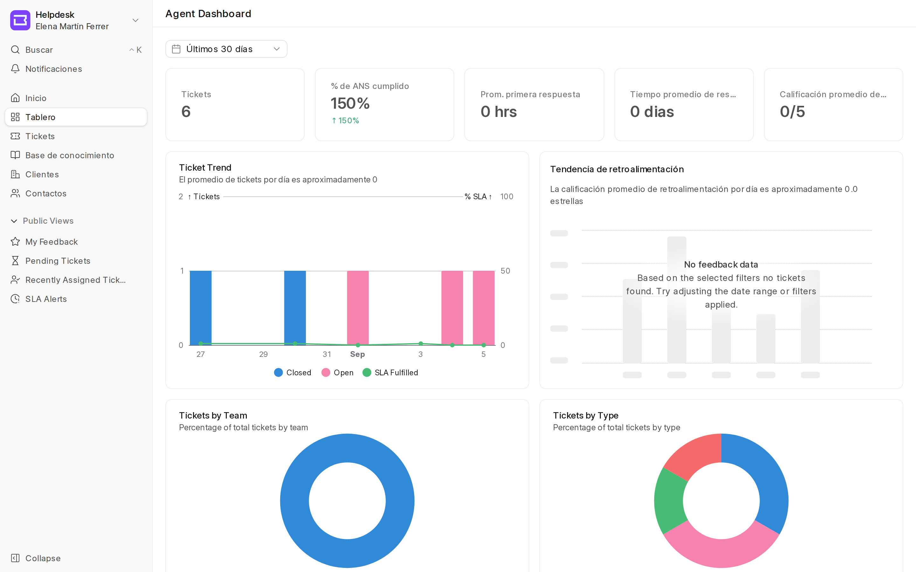Open the Pending Tickets view link
Screen dimensions: 916x572
coord(76,261)
